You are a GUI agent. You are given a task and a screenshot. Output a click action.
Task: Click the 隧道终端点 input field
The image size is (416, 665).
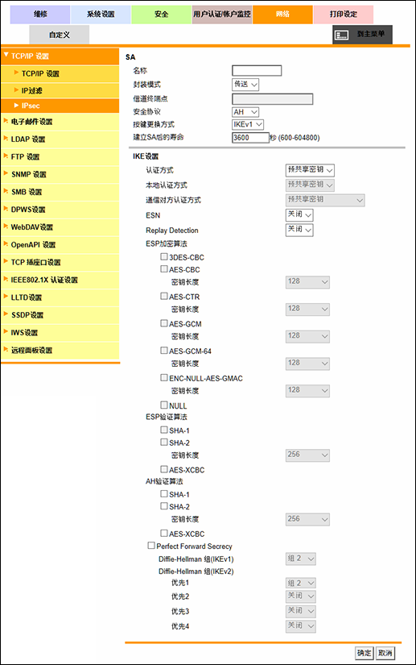(273, 99)
